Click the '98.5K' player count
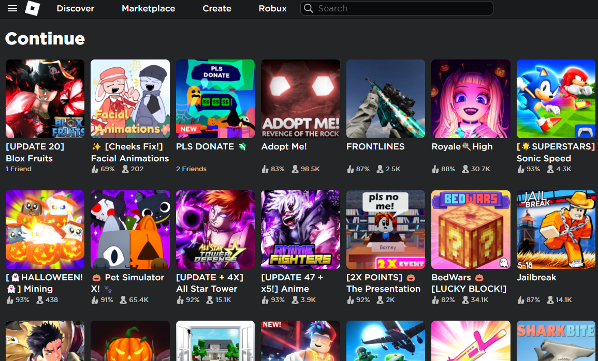Image resolution: width=598 pixels, height=361 pixels. 310,169
